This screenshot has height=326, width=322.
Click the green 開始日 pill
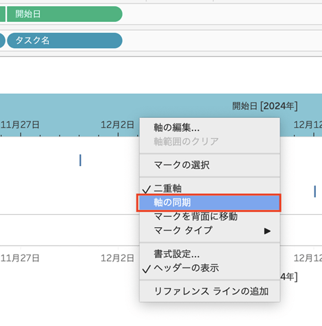[x=64, y=14]
